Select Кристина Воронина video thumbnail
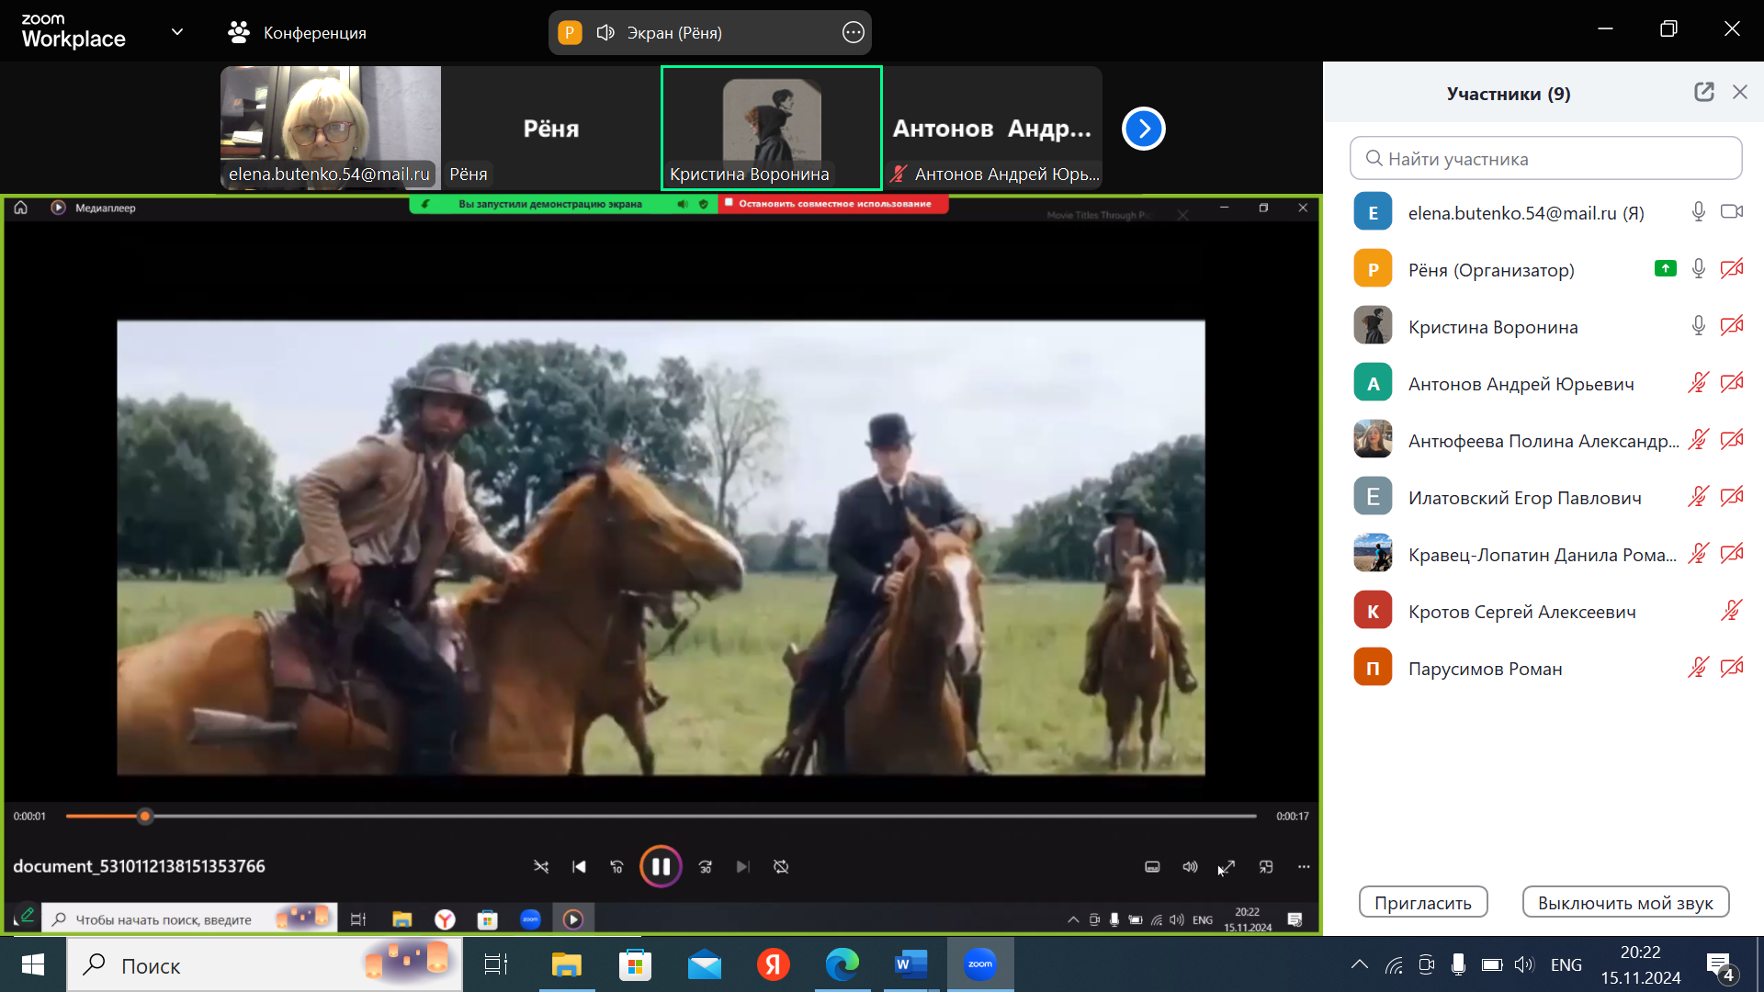Viewport: 1764px width, 992px height. point(772,128)
